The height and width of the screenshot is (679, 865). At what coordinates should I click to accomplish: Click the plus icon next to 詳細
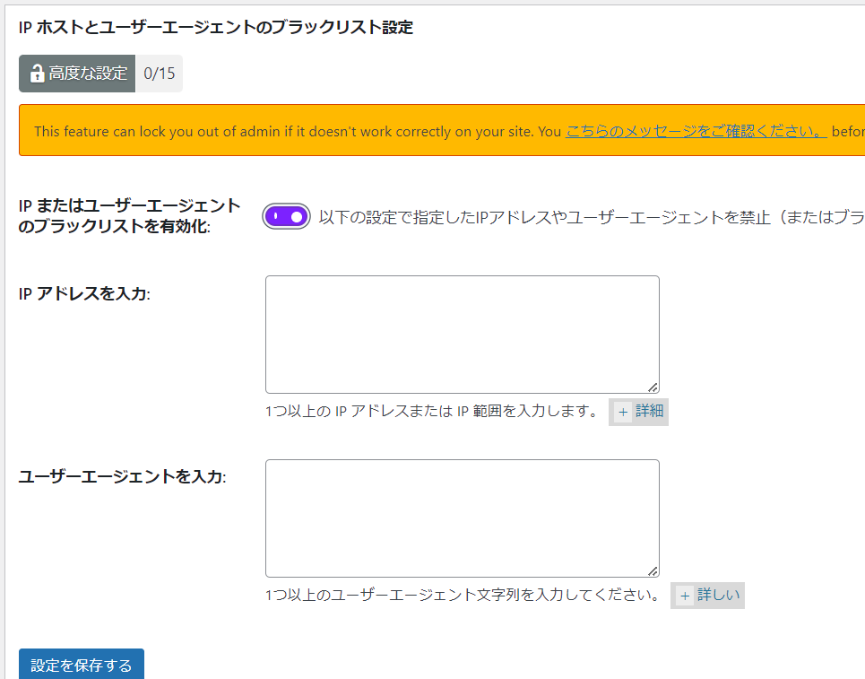point(623,412)
